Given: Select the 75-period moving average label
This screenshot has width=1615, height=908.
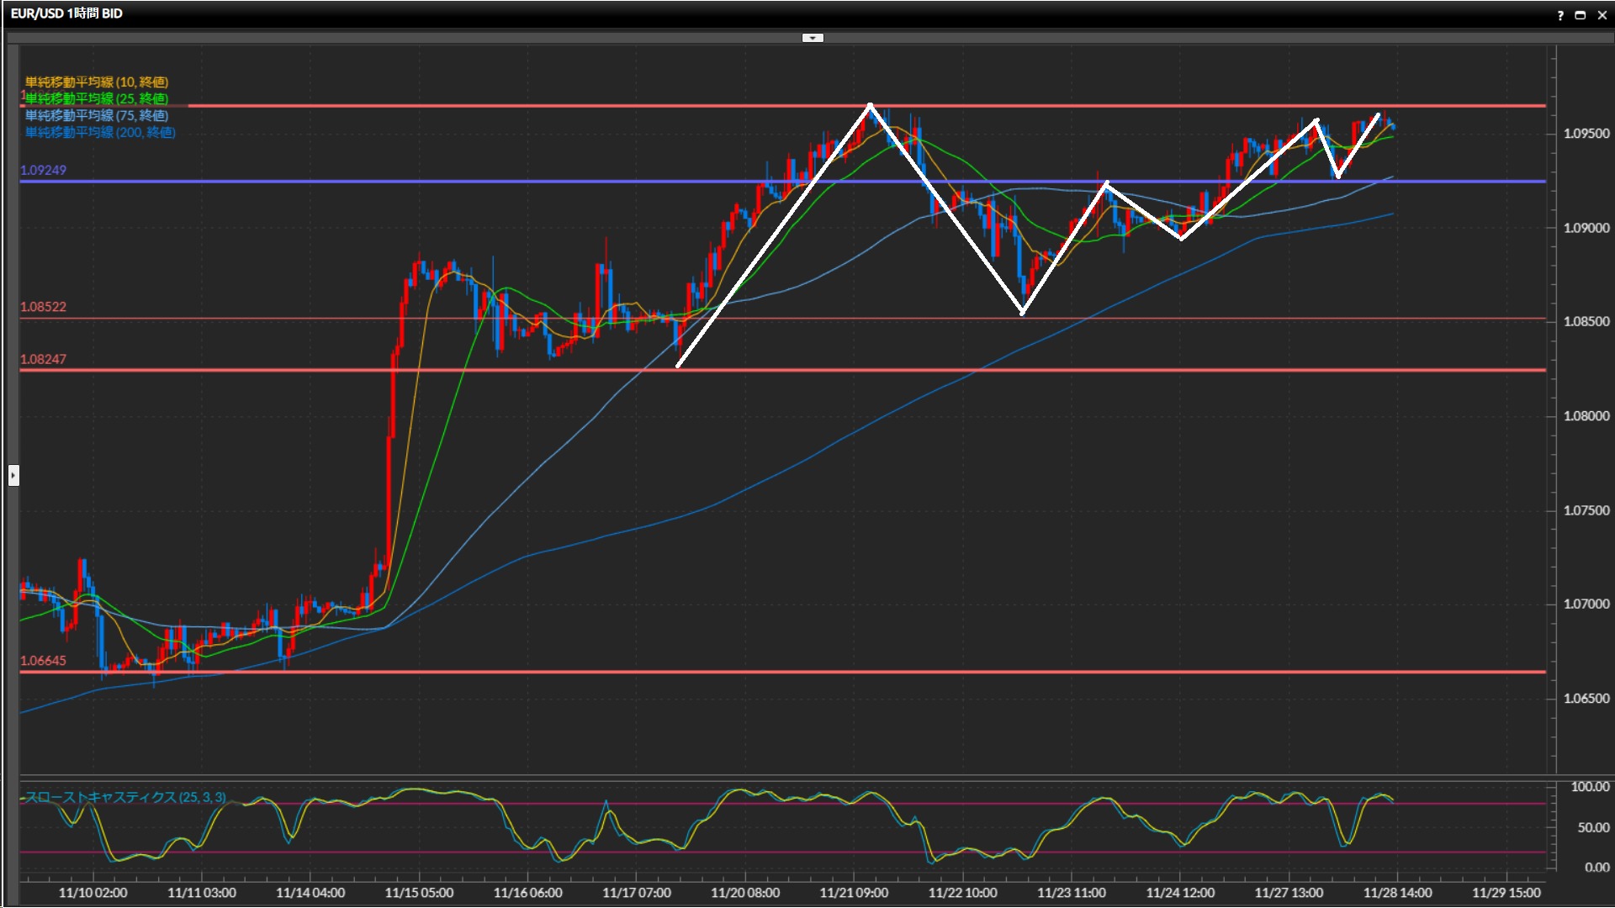Looking at the screenshot, I should point(96,115).
